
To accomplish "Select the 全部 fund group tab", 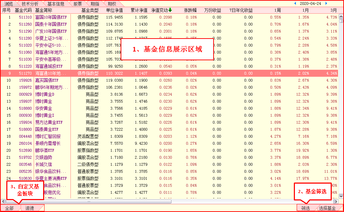I will [9, 208].
